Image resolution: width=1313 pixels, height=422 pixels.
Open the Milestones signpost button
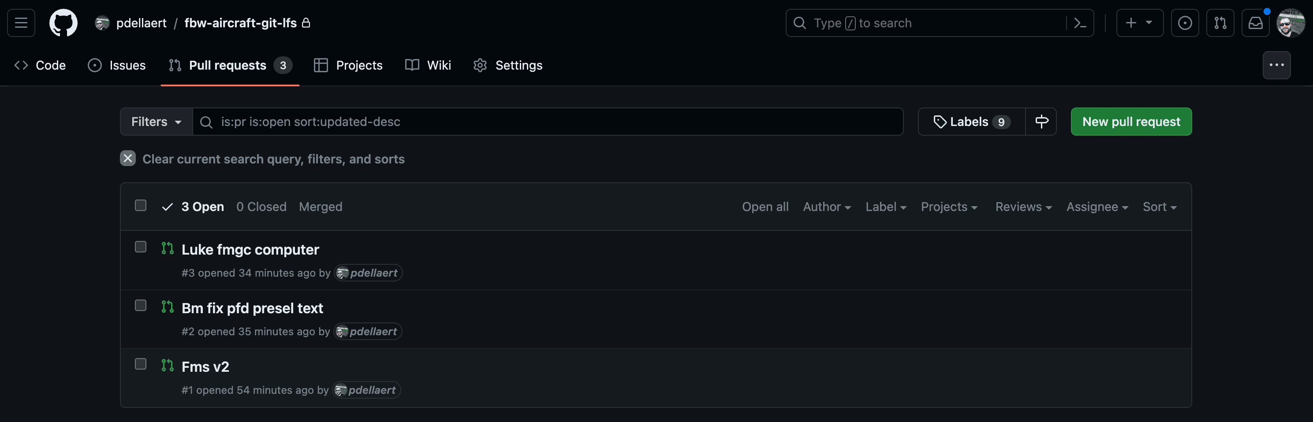1041,122
